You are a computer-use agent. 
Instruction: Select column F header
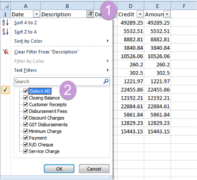[x=184, y=6]
